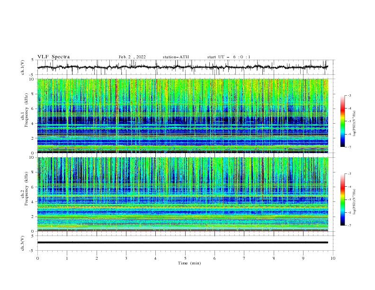Viewport: 375px width, 290px height.
Task: Click the "-3" label on ch.1 color bar
Action: pyautogui.click(x=349, y=96)
